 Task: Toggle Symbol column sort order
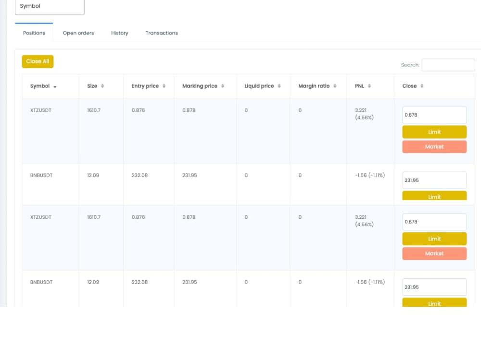42,86
